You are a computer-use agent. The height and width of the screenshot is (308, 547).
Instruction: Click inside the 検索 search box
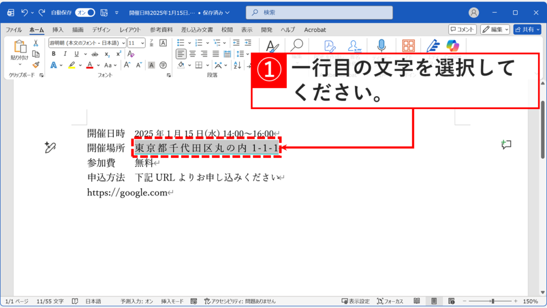pos(319,12)
